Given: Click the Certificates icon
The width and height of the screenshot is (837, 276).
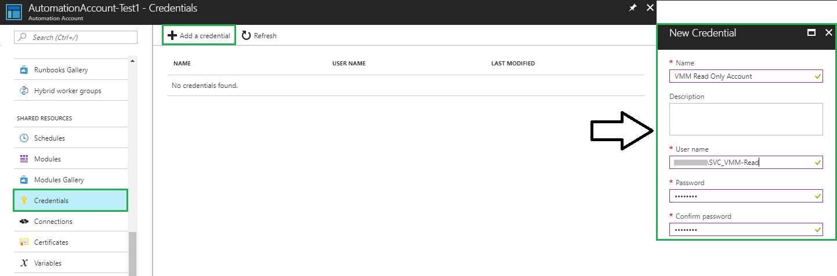Looking at the screenshot, I should [x=24, y=242].
